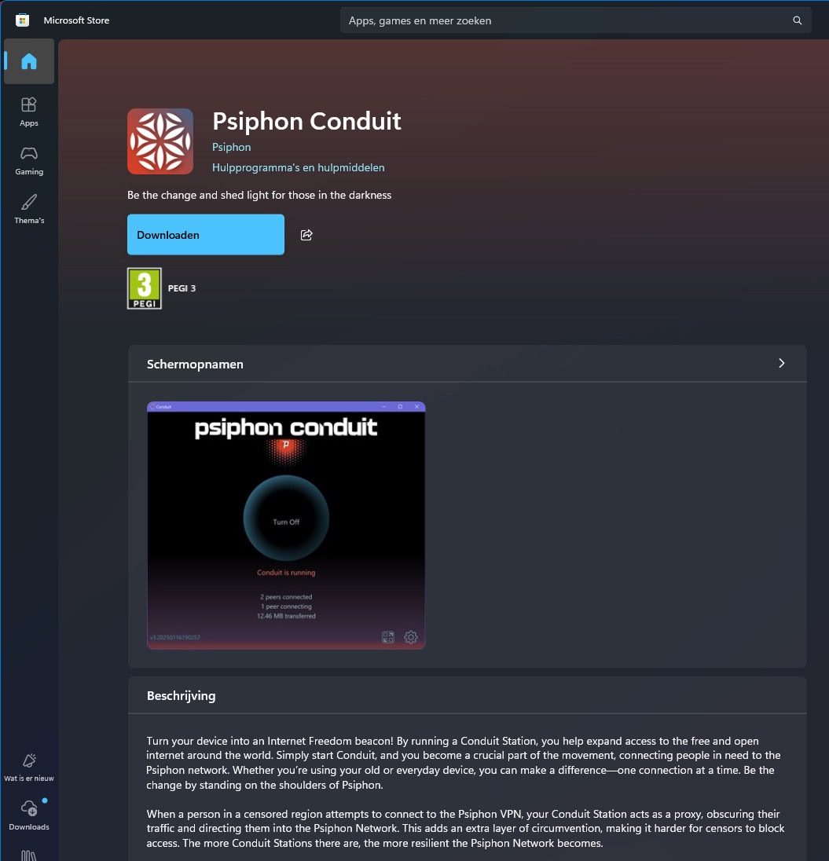Open Thema's in the sidebar
The width and height of the screenshot is (829, 861).
point(29,209)
